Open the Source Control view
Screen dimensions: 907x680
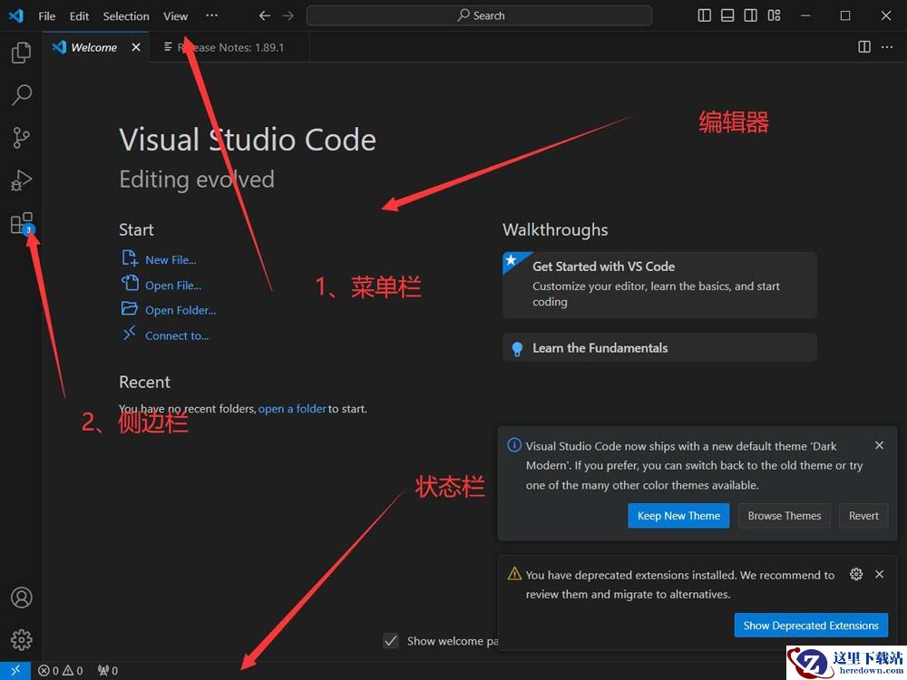(x=22, y=138)
